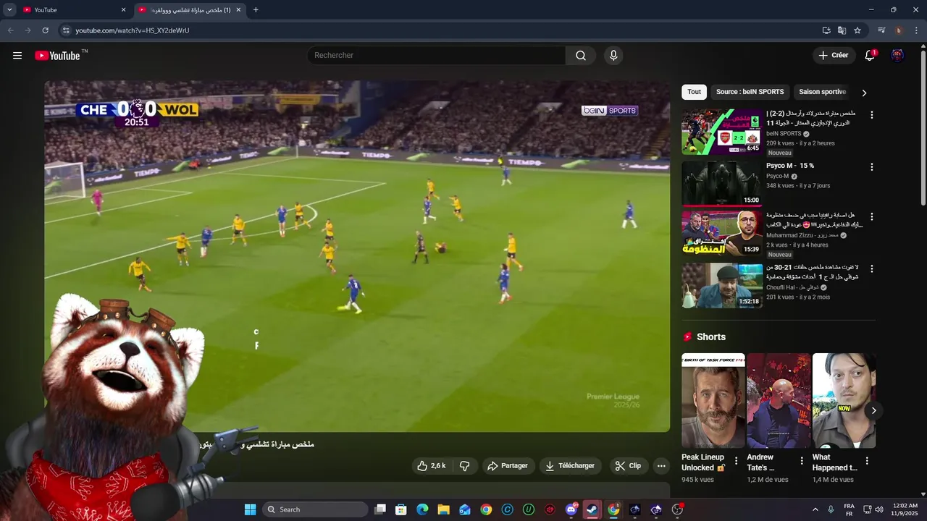This screenshot has height=521, width=927.
Task: Open the Psyco M - 15 % thumbnail
Action: point(722,183)
